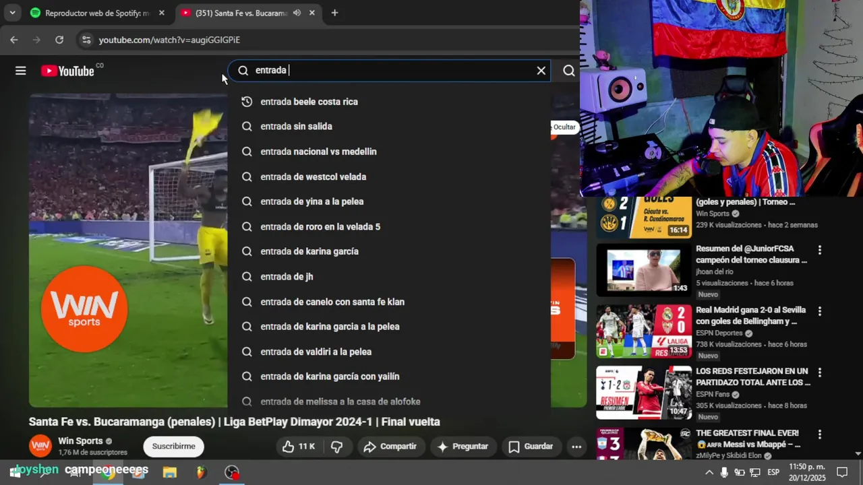Submit search with the magnifier button
The height and width of the screenshot is (485, 863).
tap(569, 71)
